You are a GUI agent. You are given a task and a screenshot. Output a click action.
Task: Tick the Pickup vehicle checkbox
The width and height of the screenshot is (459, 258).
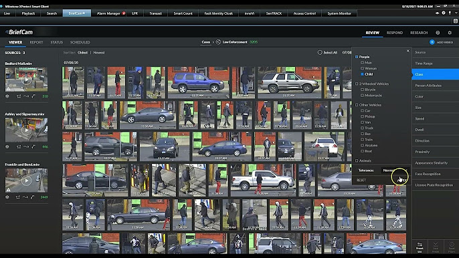tap(363, 116)
